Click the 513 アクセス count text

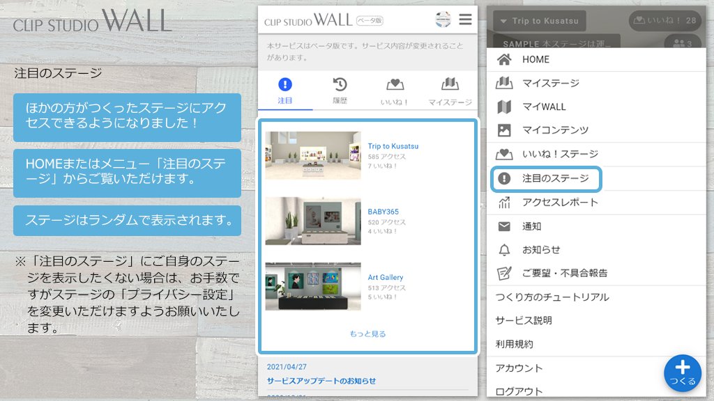point(386,288)
